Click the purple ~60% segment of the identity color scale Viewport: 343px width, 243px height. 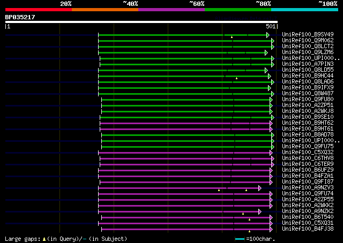[171, 10]
